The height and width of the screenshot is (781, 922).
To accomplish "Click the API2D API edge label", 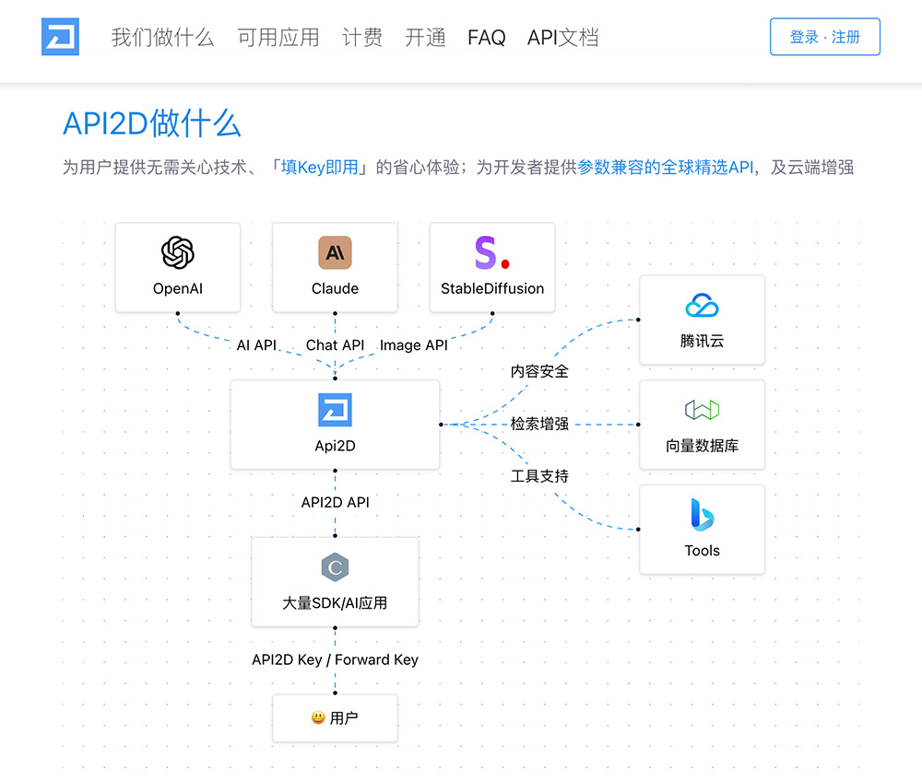I will click(336, 503).
